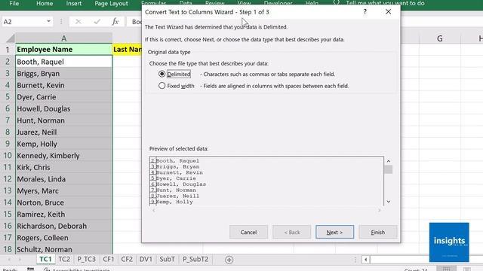This screenshot has width=483, height=271.
Task: Select cell Employee Name header
Action: 63,50
